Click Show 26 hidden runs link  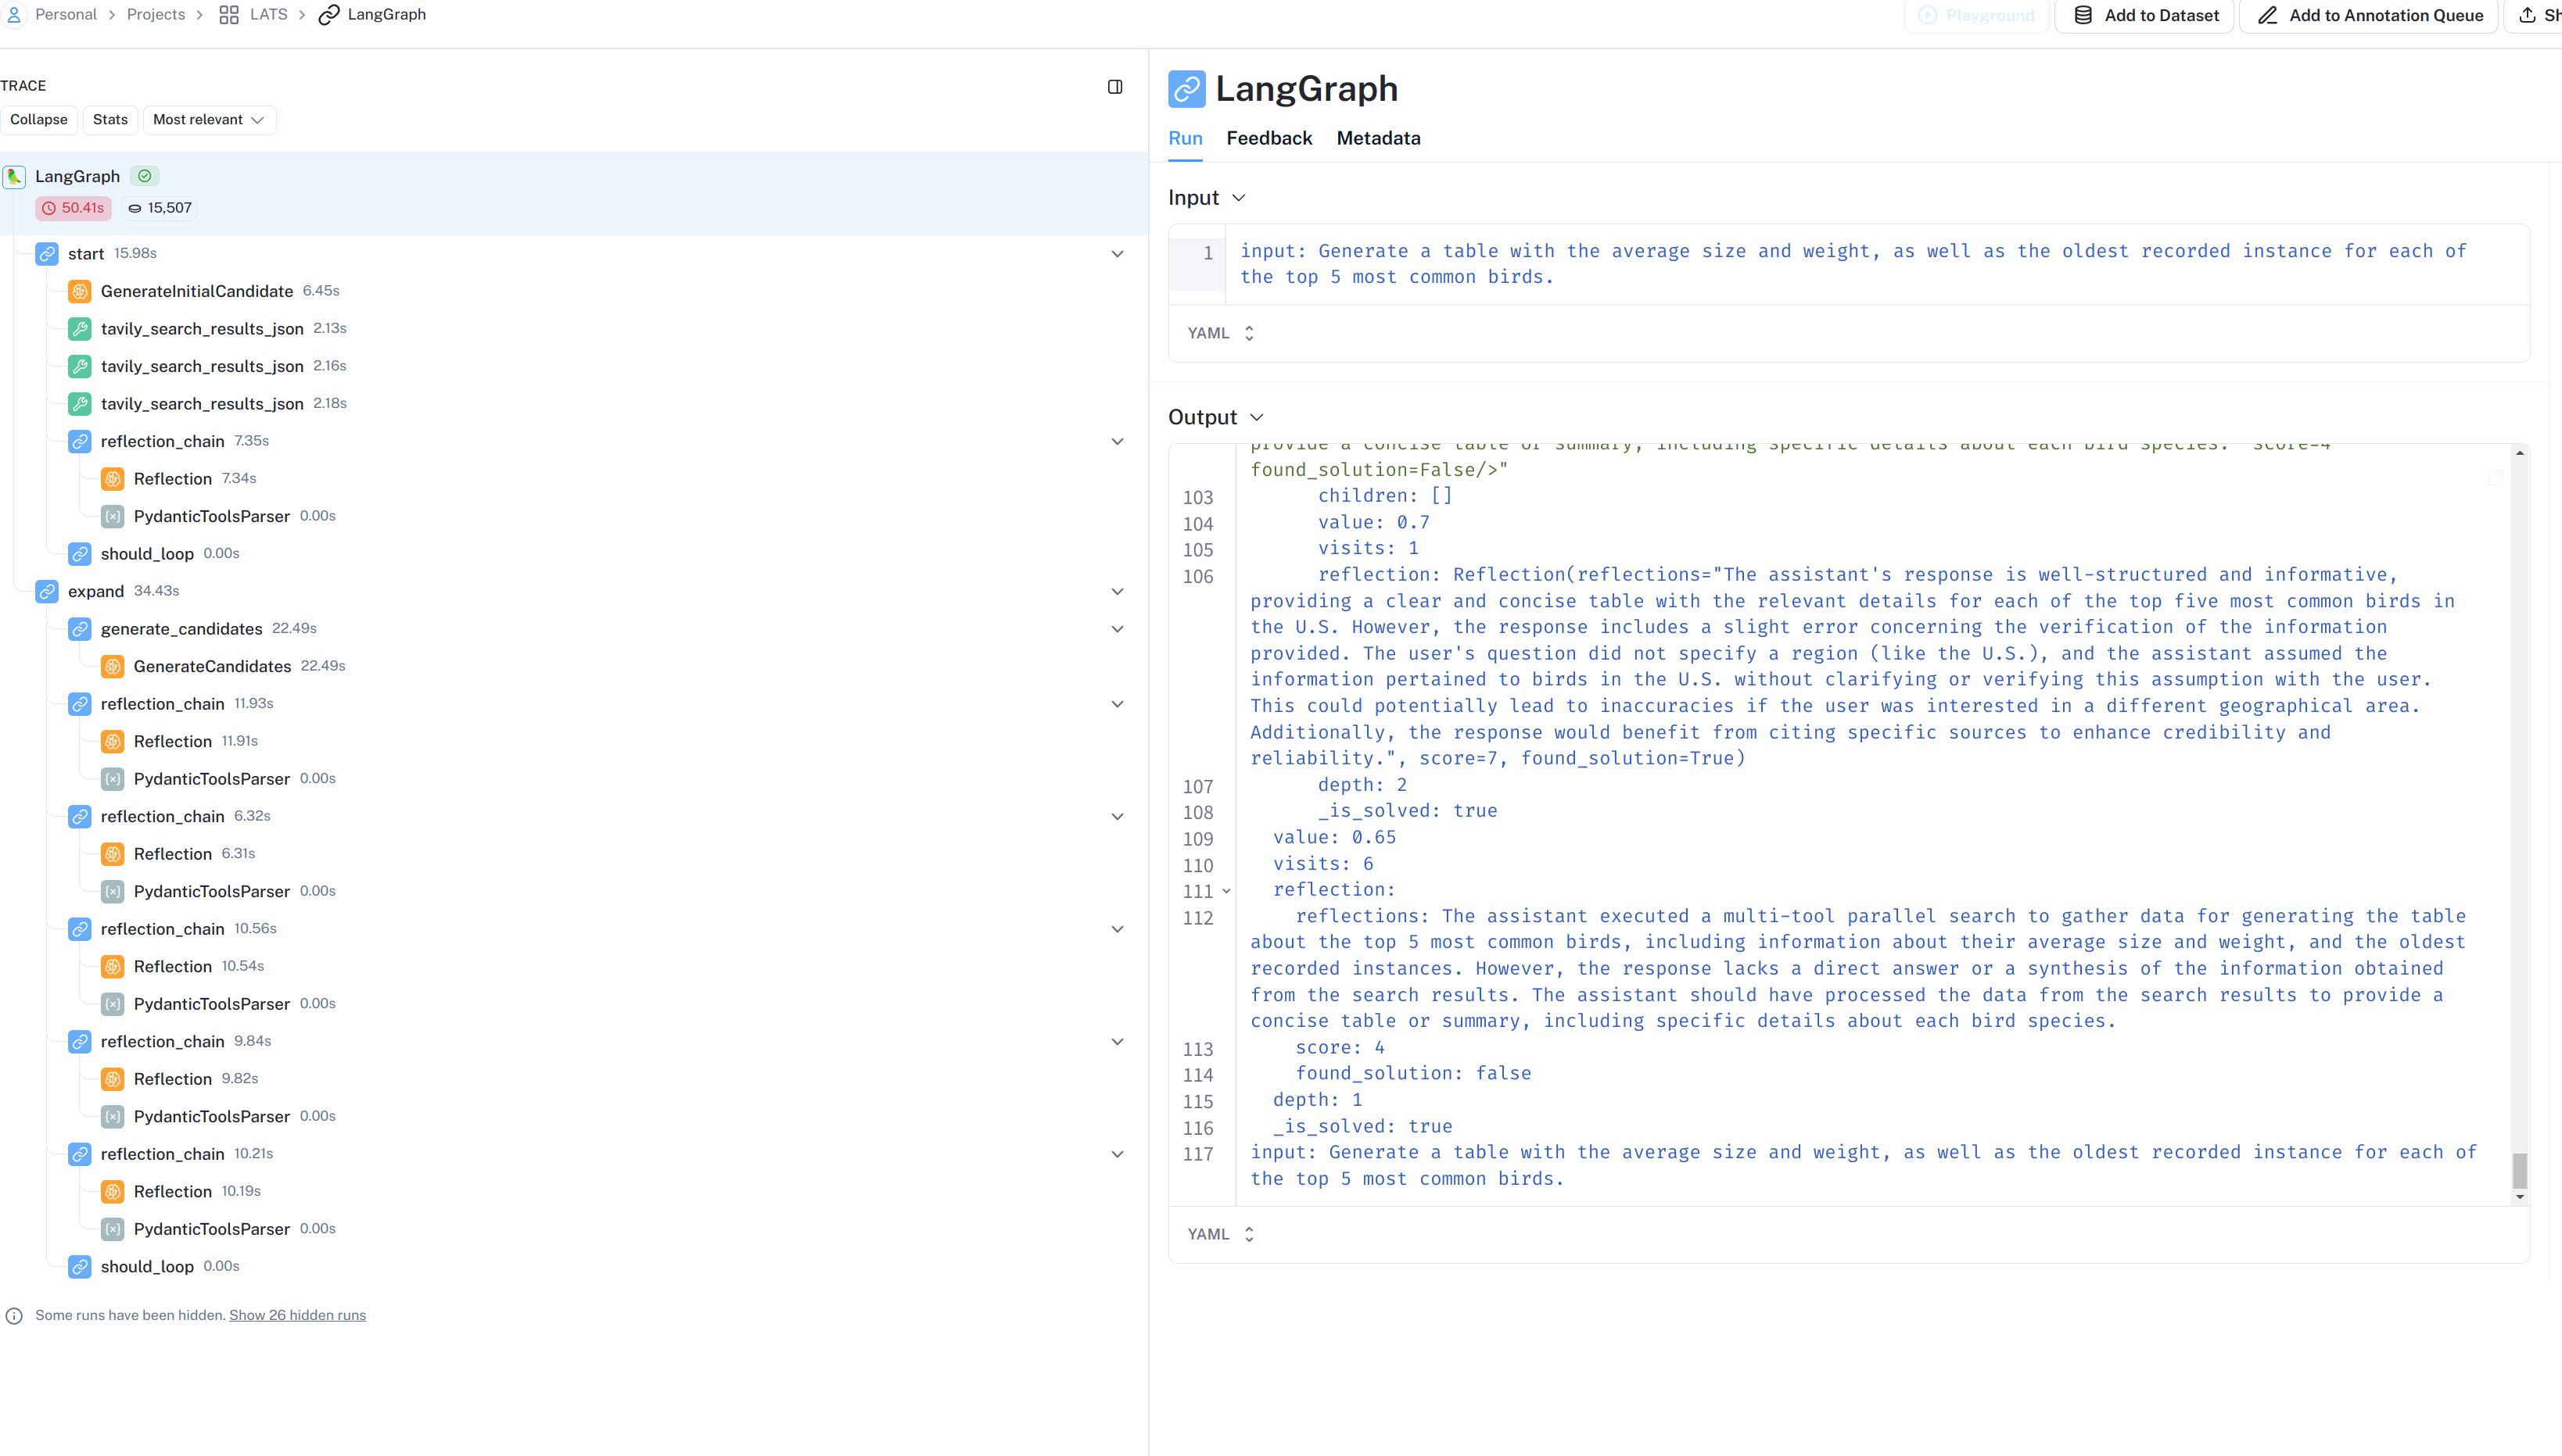click(297, 1315)
